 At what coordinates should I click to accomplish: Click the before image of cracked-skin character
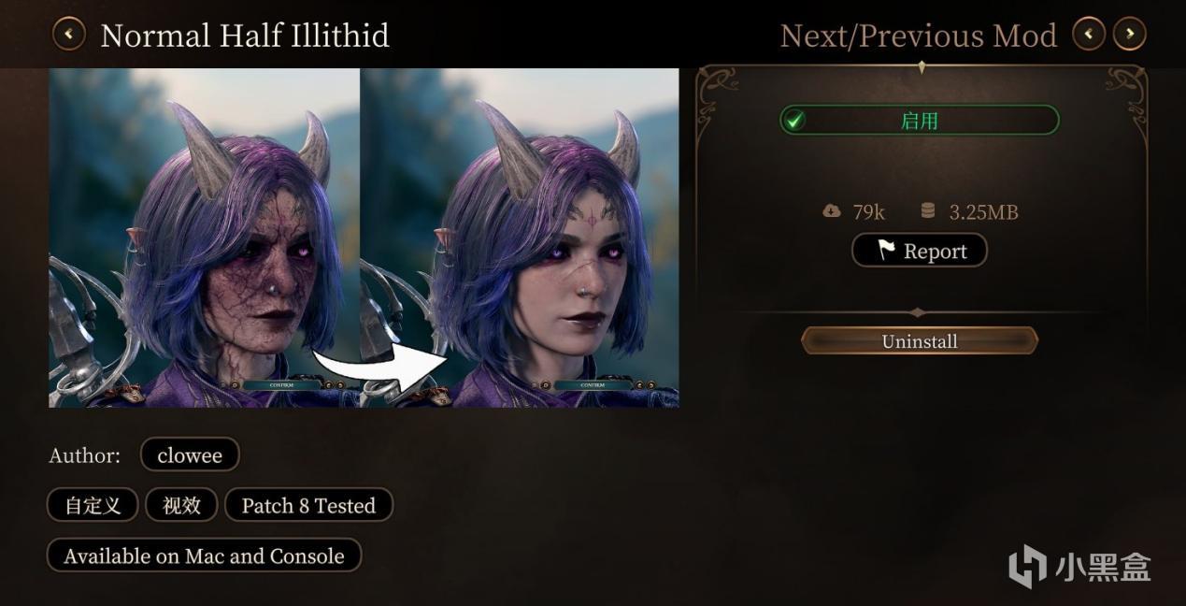pos(204,238)
